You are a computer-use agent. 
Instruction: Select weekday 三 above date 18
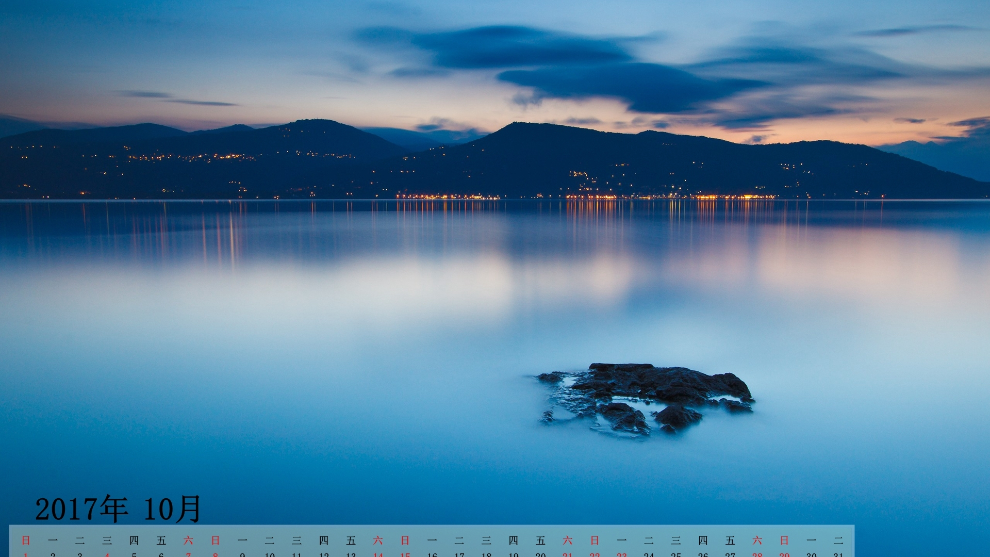click(486, 540)
